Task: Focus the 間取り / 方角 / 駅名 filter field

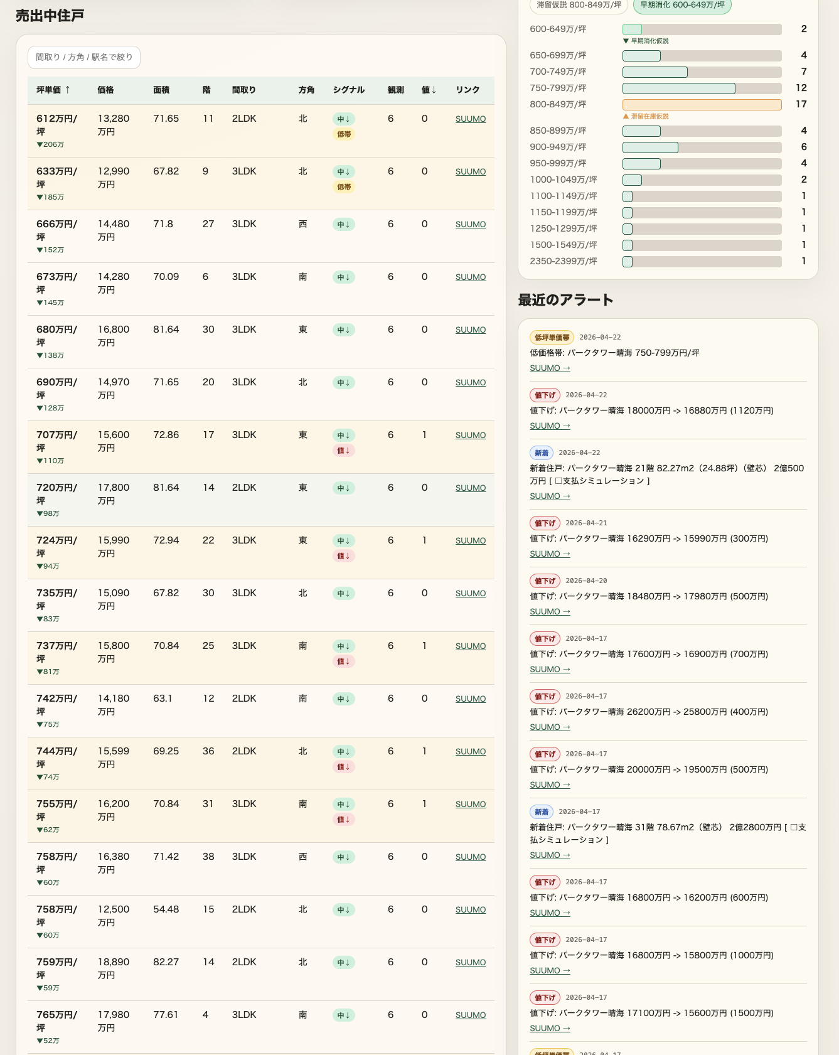Action: (84, 57)
